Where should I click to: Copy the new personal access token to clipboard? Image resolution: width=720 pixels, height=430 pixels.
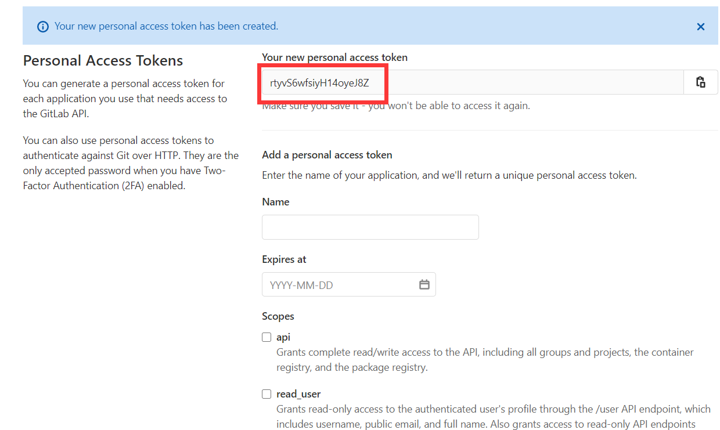coord(701,82)
